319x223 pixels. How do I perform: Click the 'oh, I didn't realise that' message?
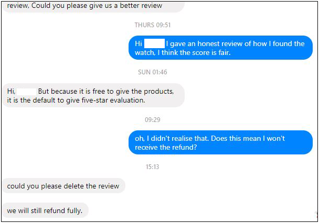coord(220,142)
